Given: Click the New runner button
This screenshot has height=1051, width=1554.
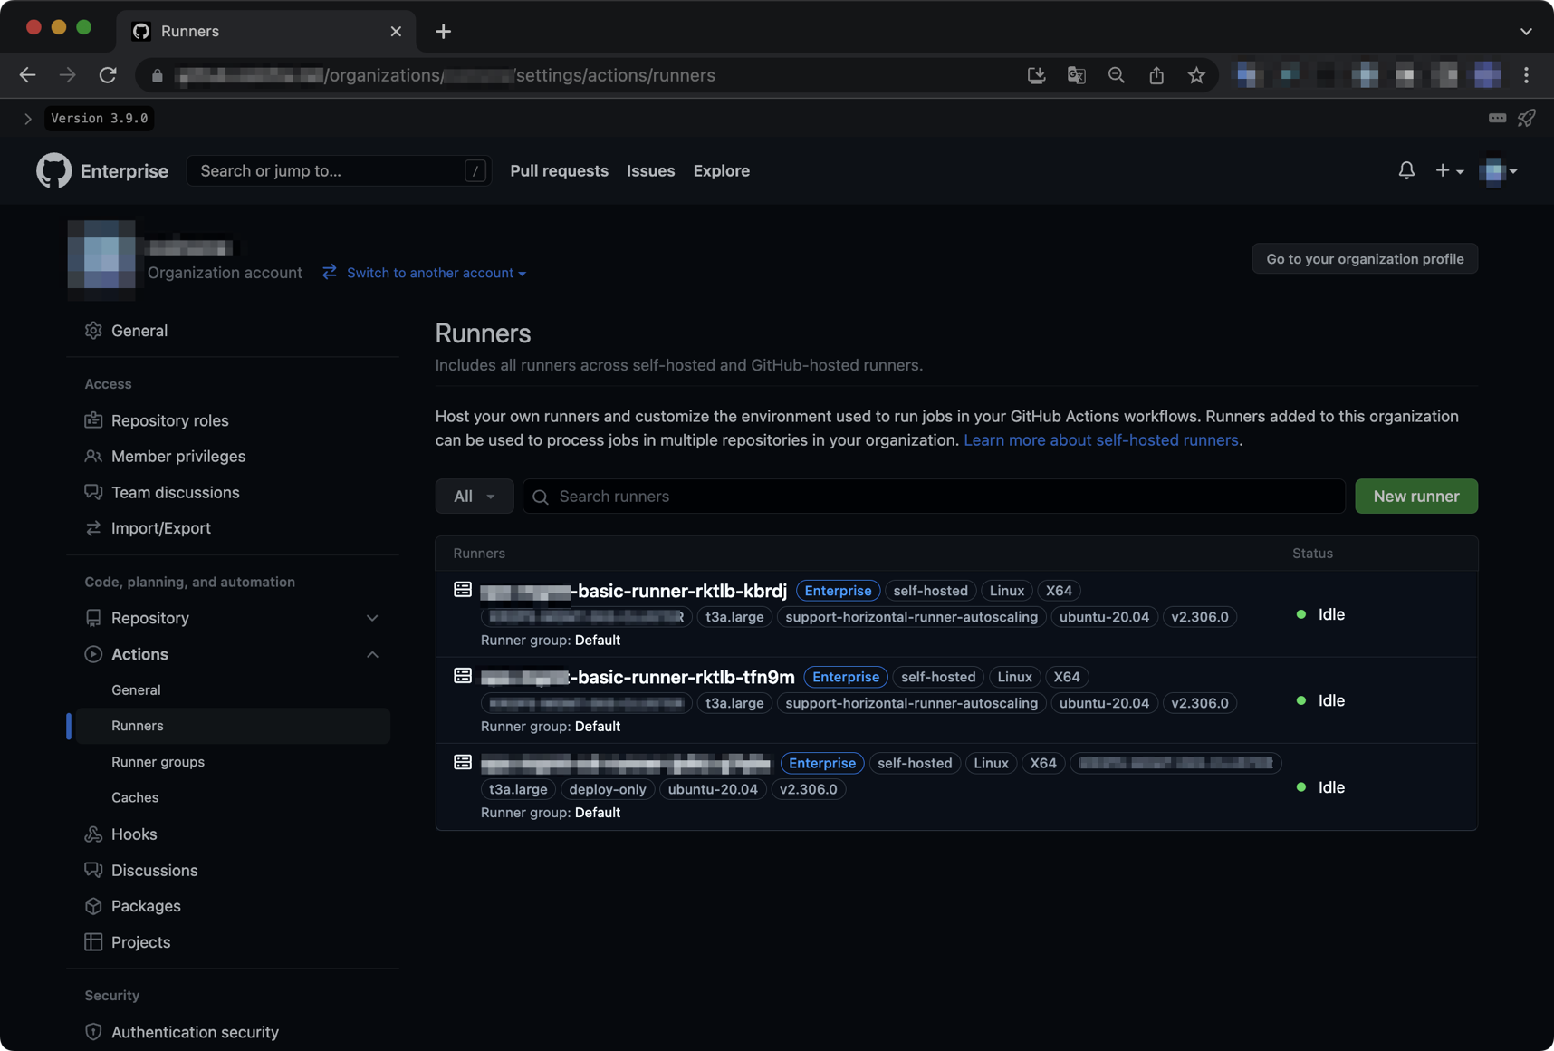Looking at the screenshot, I should pyautogui.click(x=1415, y=497).
